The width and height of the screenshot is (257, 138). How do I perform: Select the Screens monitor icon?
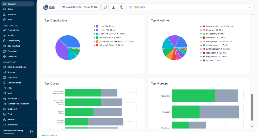(4, 72)
